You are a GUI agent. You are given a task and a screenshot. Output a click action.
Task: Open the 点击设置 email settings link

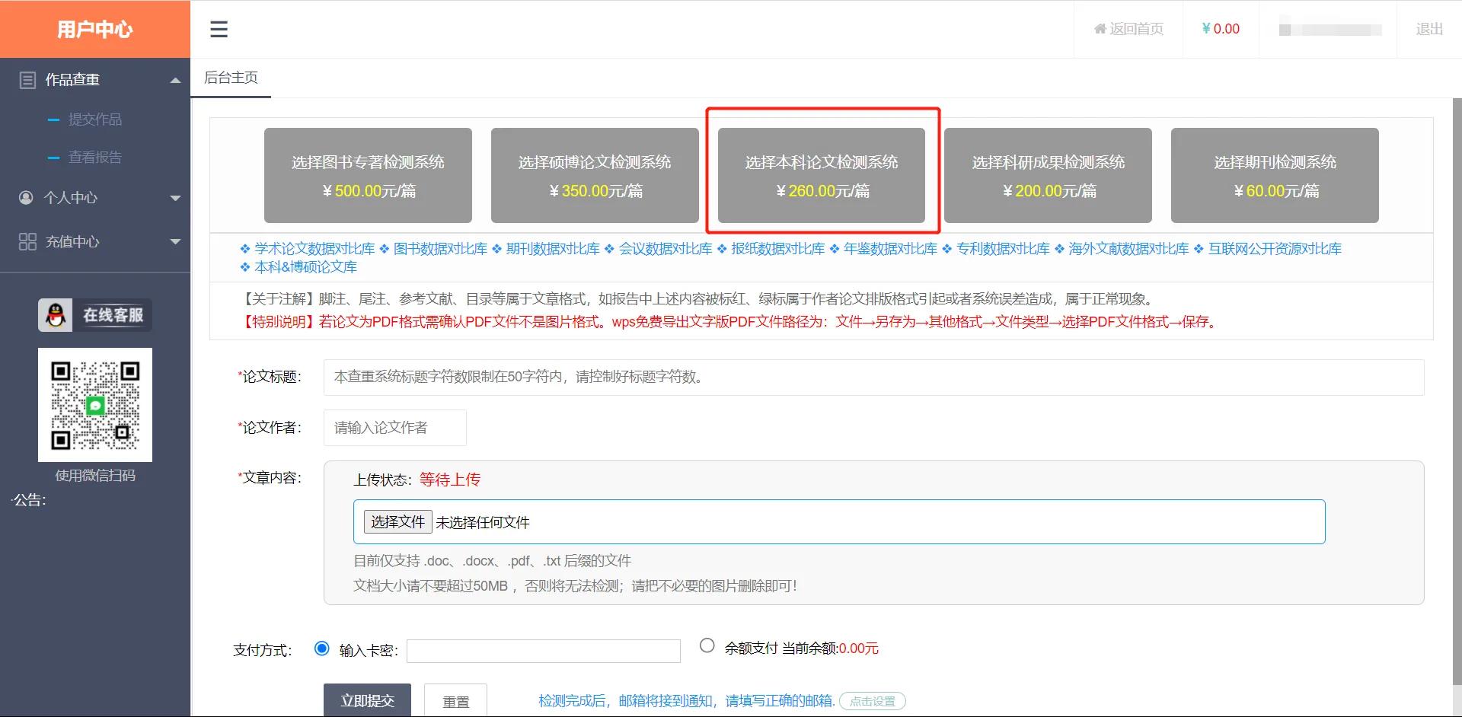point(872,701)
